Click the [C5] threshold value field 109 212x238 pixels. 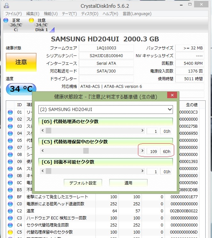pos(152,151)
